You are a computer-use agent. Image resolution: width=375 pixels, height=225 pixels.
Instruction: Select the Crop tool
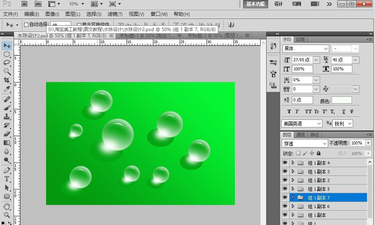coord(7,80)
